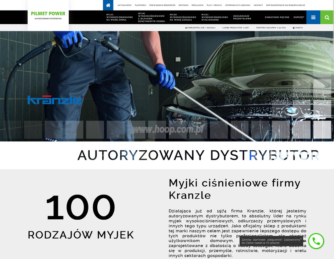
Task: Open Myjki wysokociśnieniowe na wodę zimną category
Action: tap(119, 17)
